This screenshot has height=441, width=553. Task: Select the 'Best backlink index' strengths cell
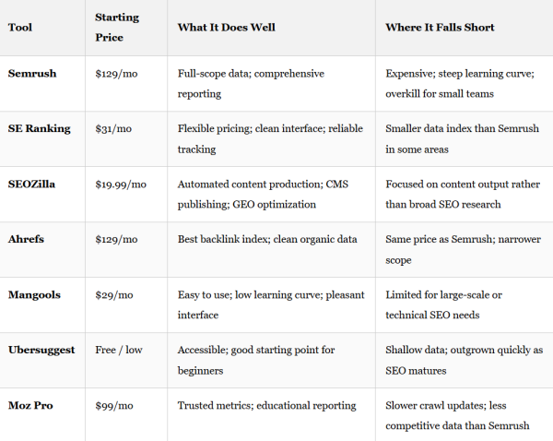coord(254,239)
